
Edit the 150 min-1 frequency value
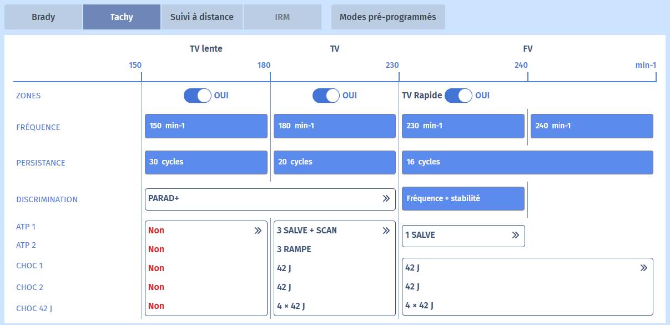206,126
